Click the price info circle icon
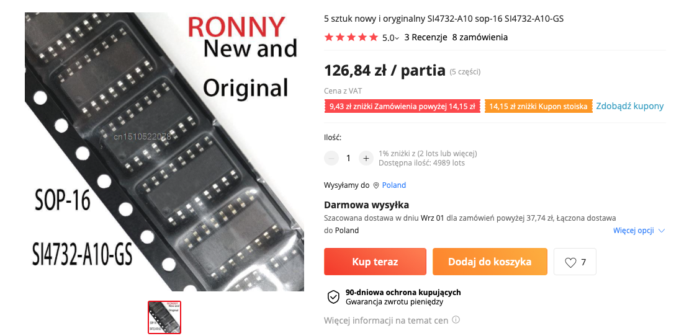The height and width of the screenshot is (336, 679). [456, 321]
